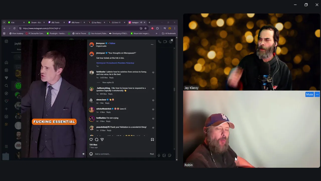Image resolution: width=321 pixels, height=181 pixels.
Task: Like hotflashinc's comment with its heart
Action: [x=153, y=118]
